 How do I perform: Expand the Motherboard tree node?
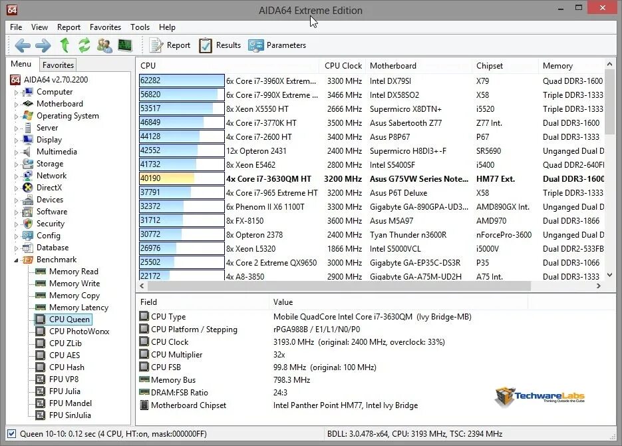point(16,105)
